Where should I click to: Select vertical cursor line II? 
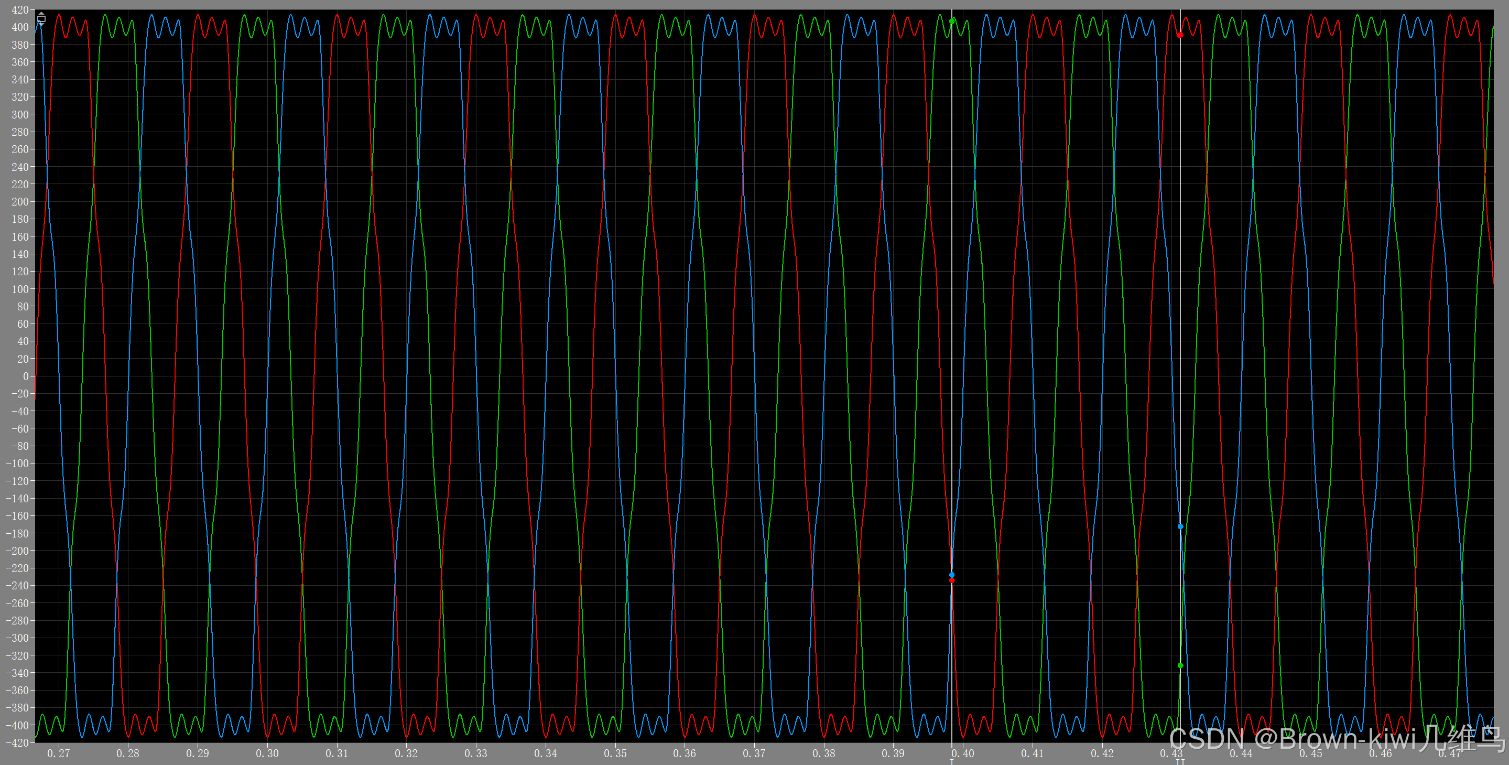click(x=1180, y=293)
